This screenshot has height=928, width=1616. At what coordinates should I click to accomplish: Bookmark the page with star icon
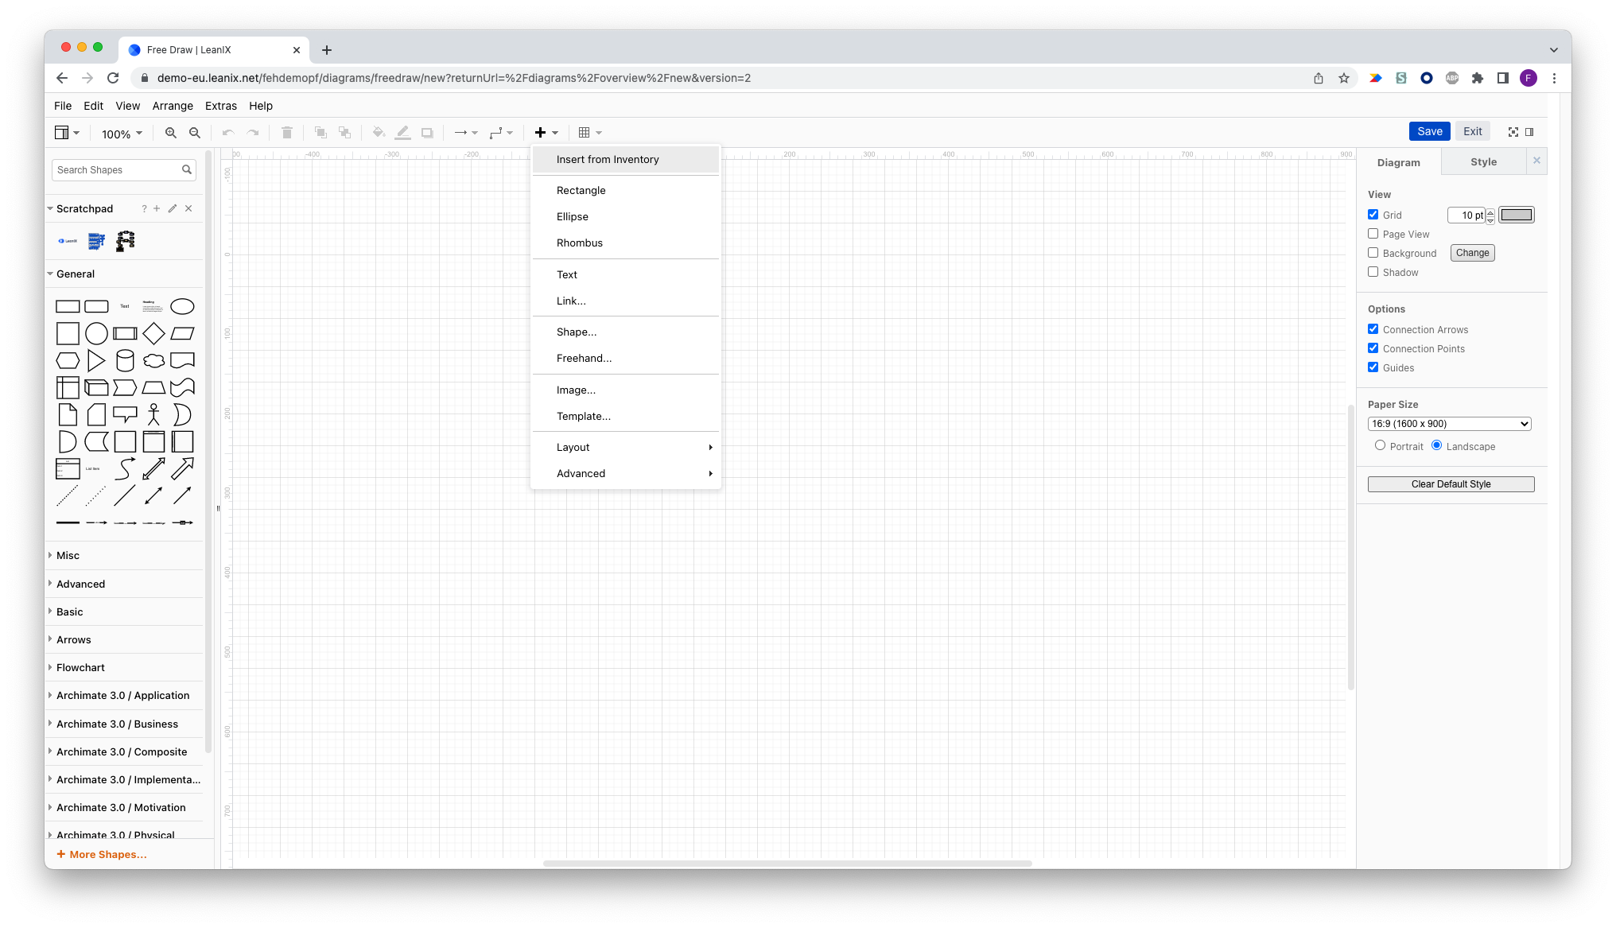[x=1344, y=78]
